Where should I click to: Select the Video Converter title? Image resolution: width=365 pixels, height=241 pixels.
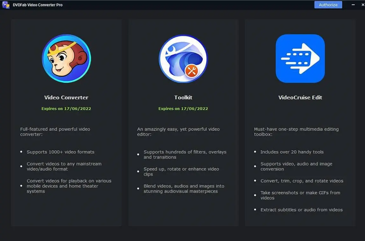(66, 97)
